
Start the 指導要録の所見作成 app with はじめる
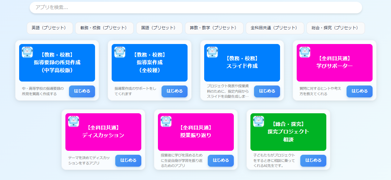pyautogui.click(x=82, y=91)
